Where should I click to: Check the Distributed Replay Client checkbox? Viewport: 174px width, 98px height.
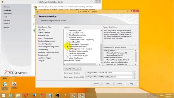point(67,53)
